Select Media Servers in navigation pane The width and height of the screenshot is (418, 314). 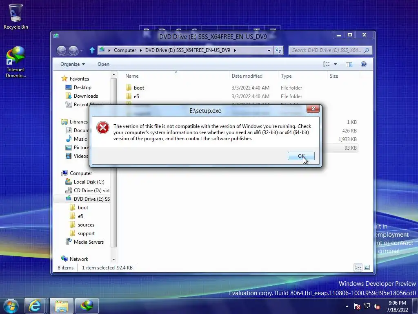click(x=89, y=242)
